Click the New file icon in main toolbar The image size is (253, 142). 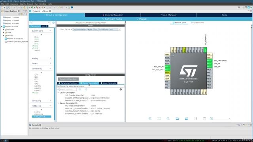pyautogui.click(x=2, y=7)
